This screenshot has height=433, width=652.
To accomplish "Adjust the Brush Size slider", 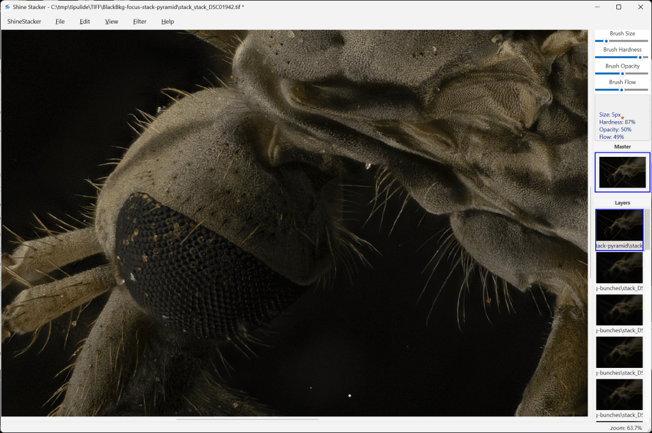I will click(x=606, y=41).
